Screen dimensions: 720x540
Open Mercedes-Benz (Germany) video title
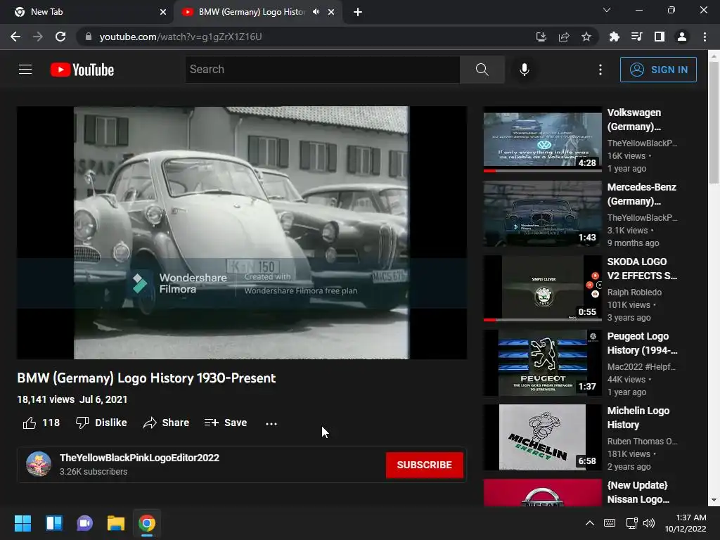(x=641, y=194)
